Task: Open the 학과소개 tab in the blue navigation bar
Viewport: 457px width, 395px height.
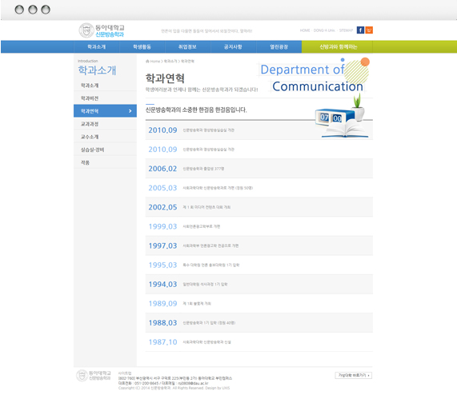Action: click(x=97, y=47)
